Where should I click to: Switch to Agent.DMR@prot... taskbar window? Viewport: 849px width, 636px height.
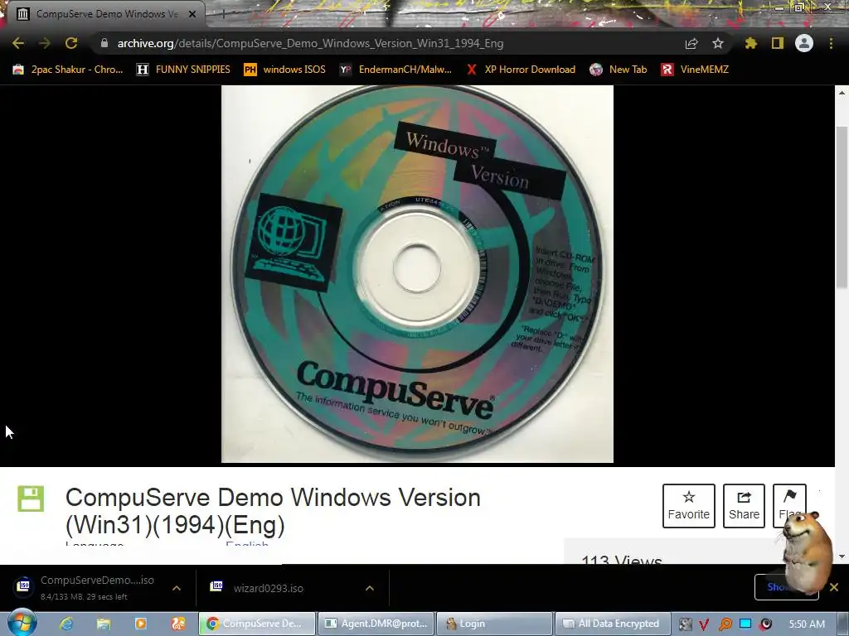376,624
